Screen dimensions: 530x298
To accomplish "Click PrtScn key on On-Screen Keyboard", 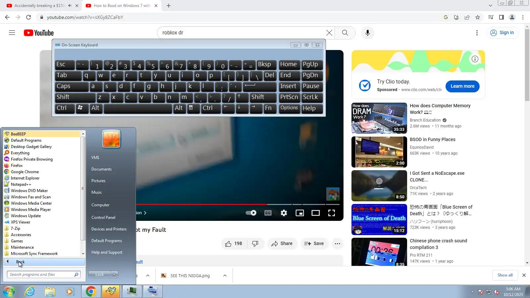I will pyautogui.click(x=290, y=97).
